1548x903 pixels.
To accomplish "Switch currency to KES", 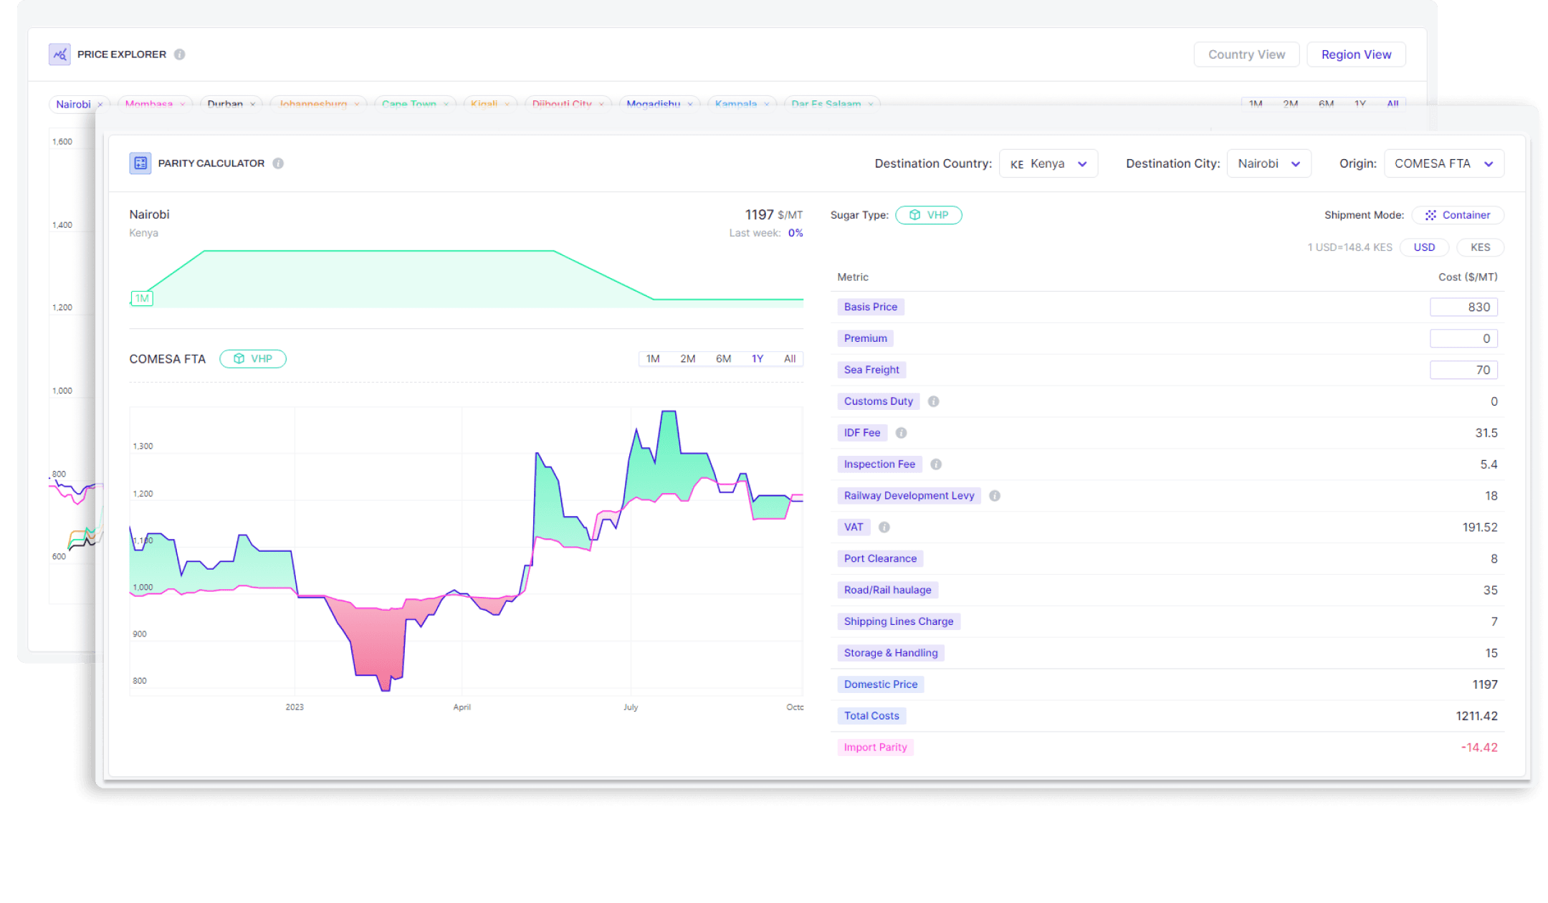I will 1480,247.
